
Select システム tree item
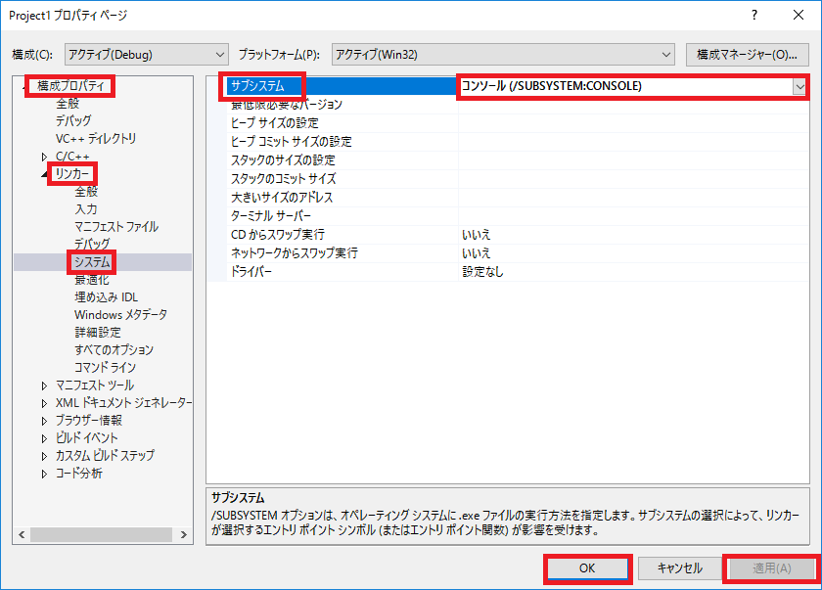(92, 262)
